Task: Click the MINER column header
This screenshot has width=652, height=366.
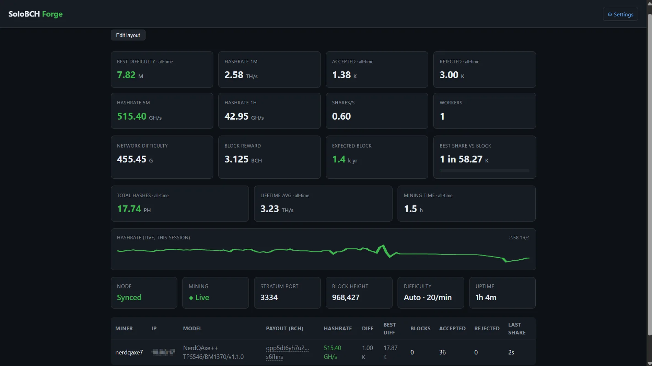Action: [124, 329]
